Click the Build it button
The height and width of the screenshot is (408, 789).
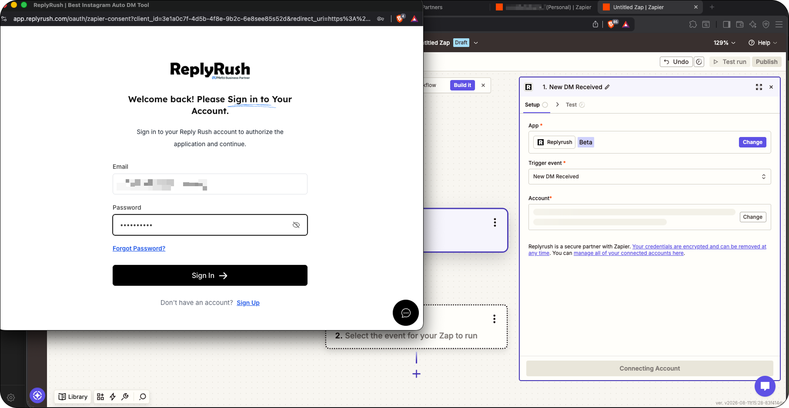pos(462,85)
